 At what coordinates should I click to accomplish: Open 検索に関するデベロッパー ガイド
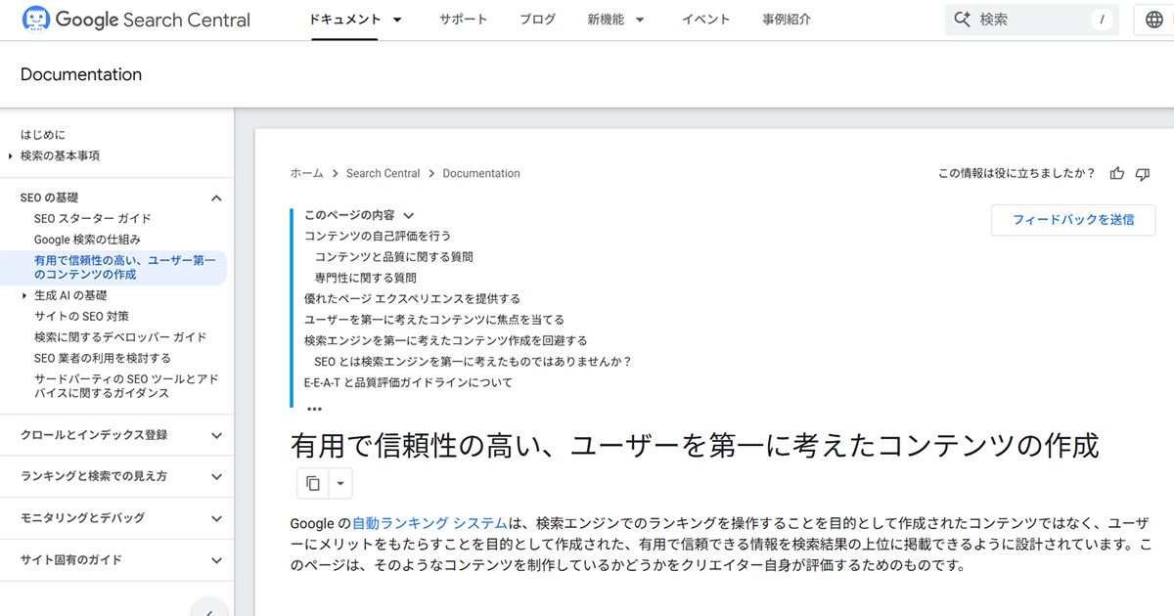pos(120,337)
